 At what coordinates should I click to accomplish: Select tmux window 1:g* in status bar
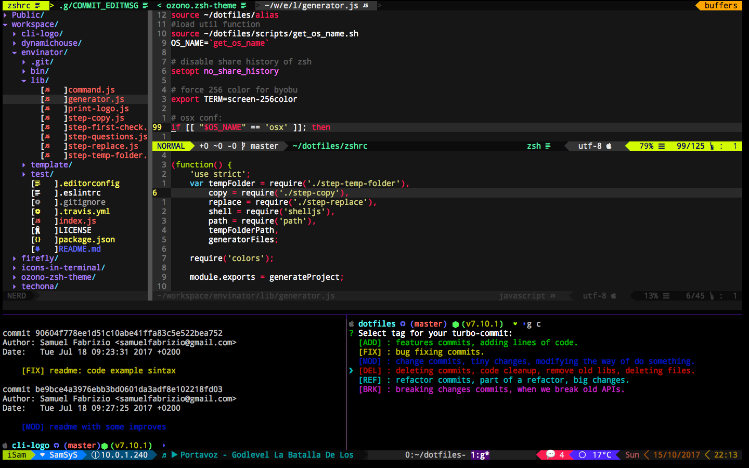pos(480,455)
